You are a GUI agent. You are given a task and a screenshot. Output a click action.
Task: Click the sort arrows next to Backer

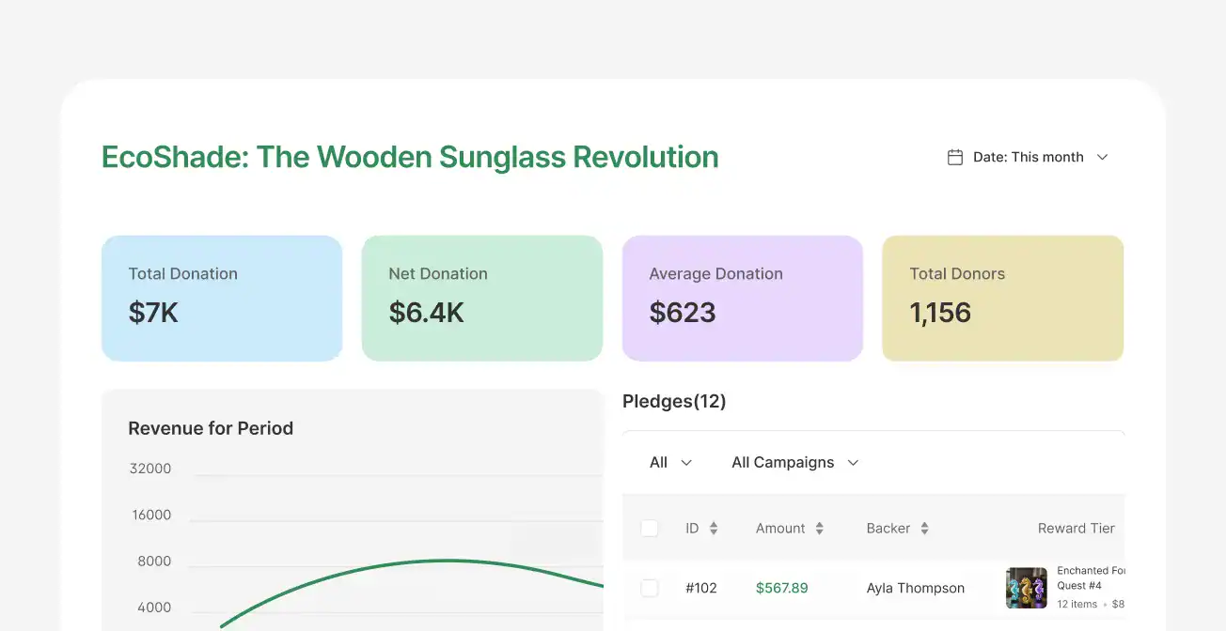(x=924, y=529)
